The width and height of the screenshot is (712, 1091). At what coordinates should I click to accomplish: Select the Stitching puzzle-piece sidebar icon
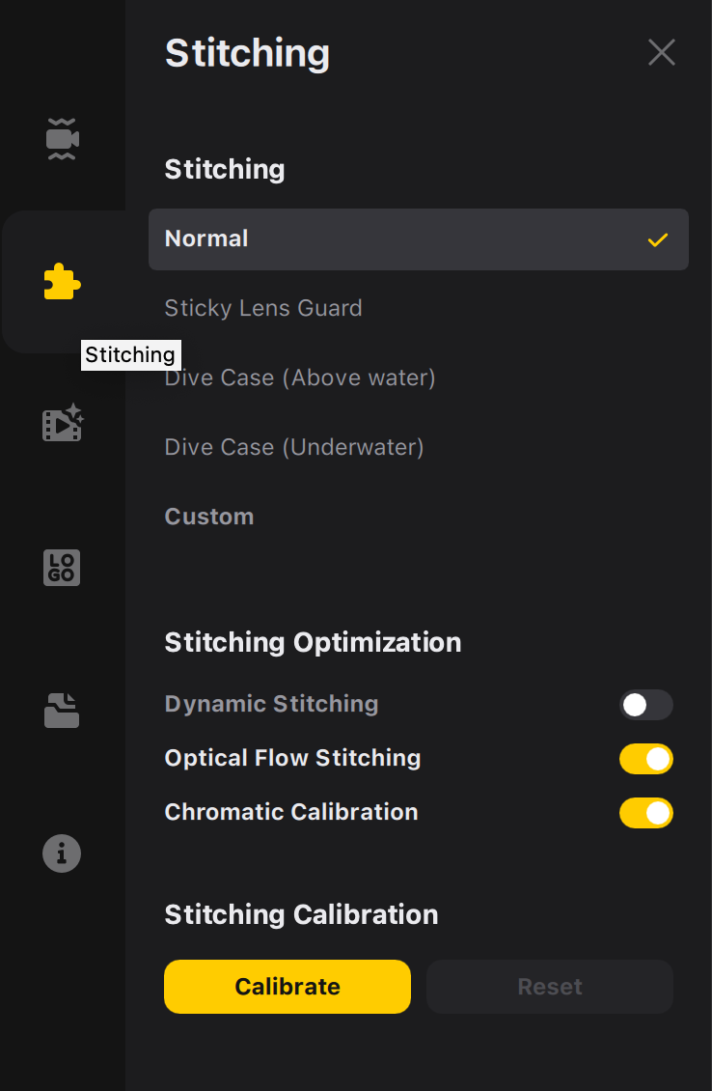(x=63, y=282)
